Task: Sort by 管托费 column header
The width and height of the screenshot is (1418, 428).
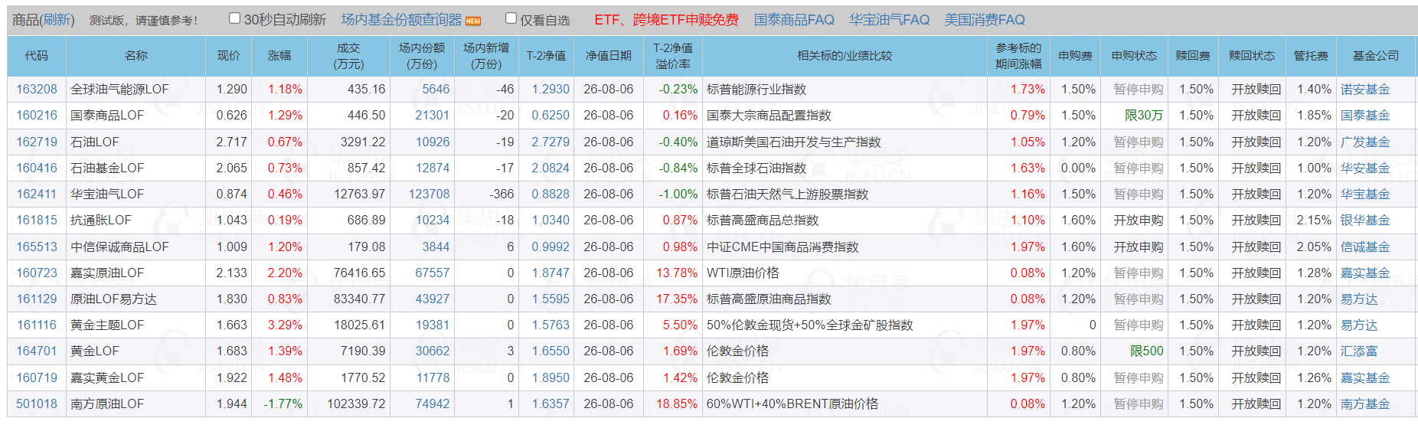Action: tap(1311, 56)
